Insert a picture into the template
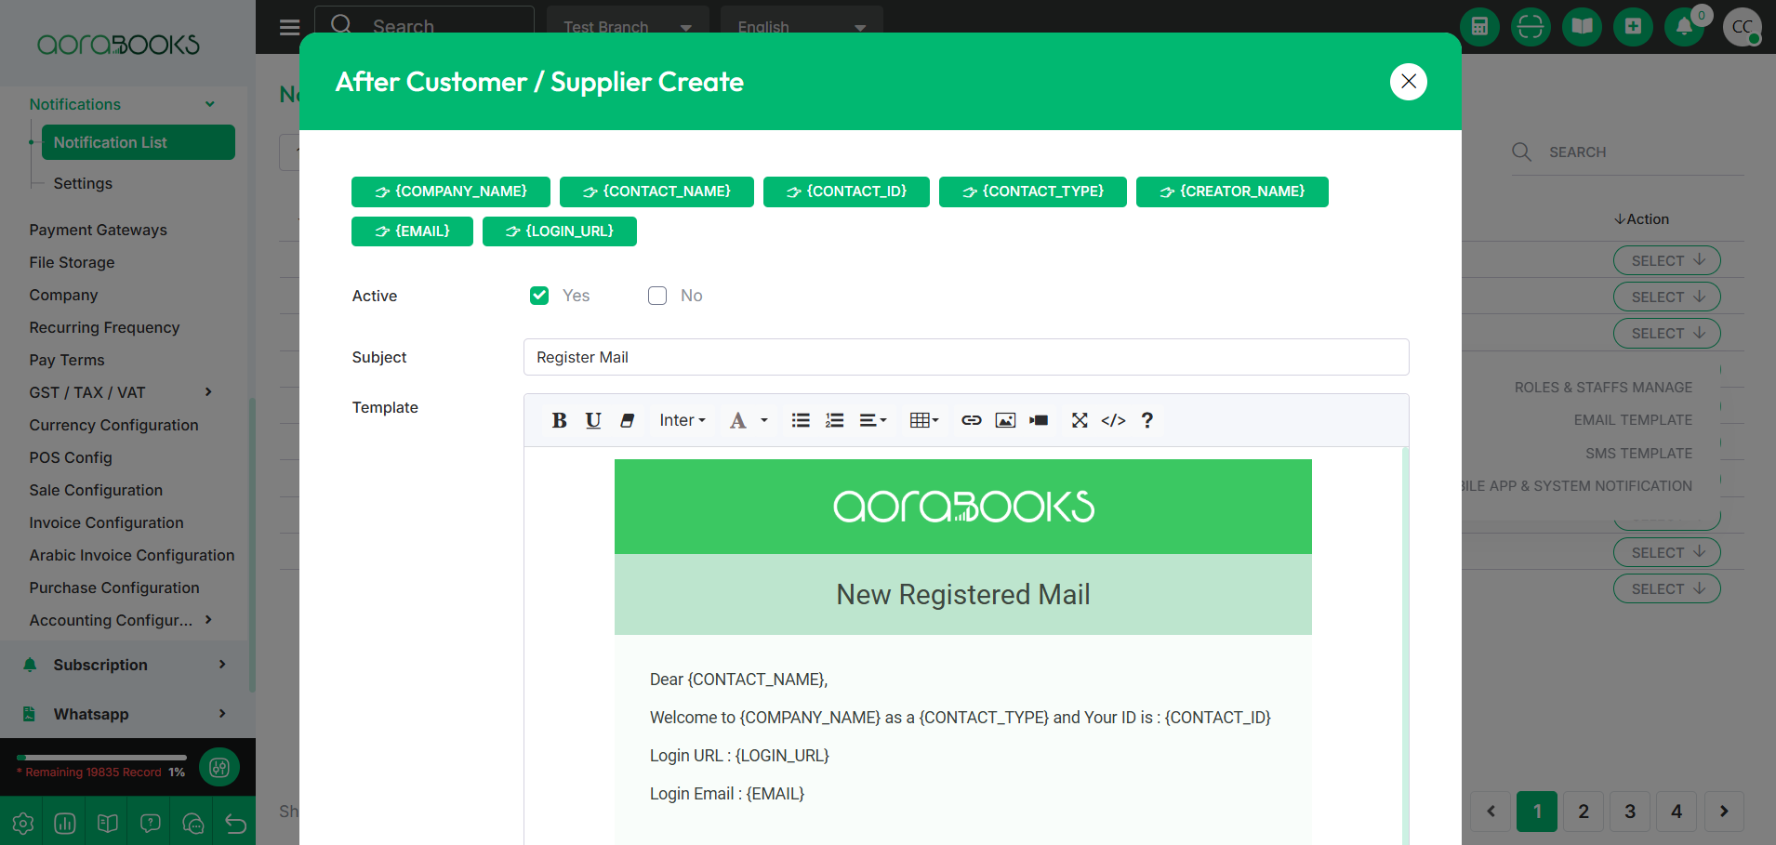Screen dimensions: 1776x845 1005,420
